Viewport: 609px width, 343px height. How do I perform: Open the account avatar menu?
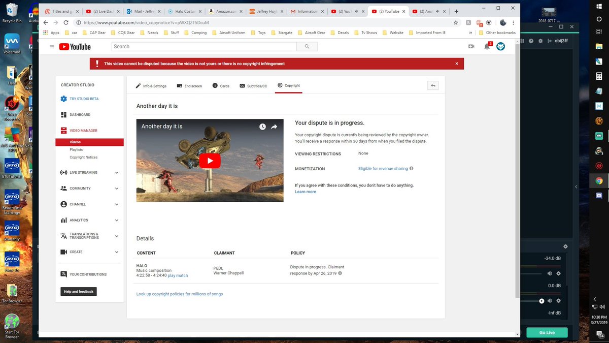(500, 46)
